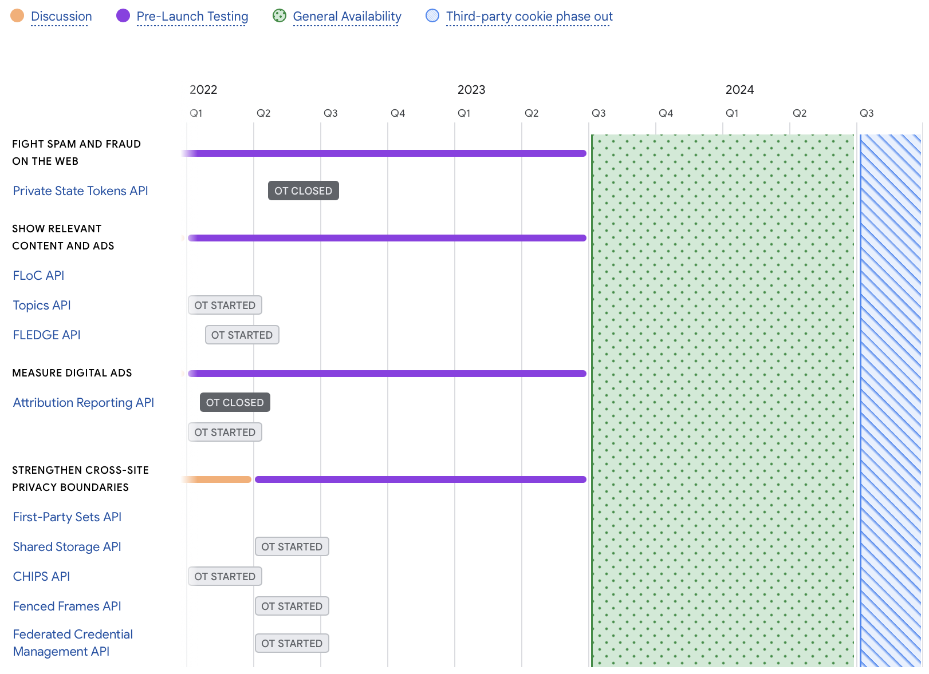This screenshot has height=674, width=929.
Task: Click purple bar for Show Relevant Content
Action: (x=387, y=238)
